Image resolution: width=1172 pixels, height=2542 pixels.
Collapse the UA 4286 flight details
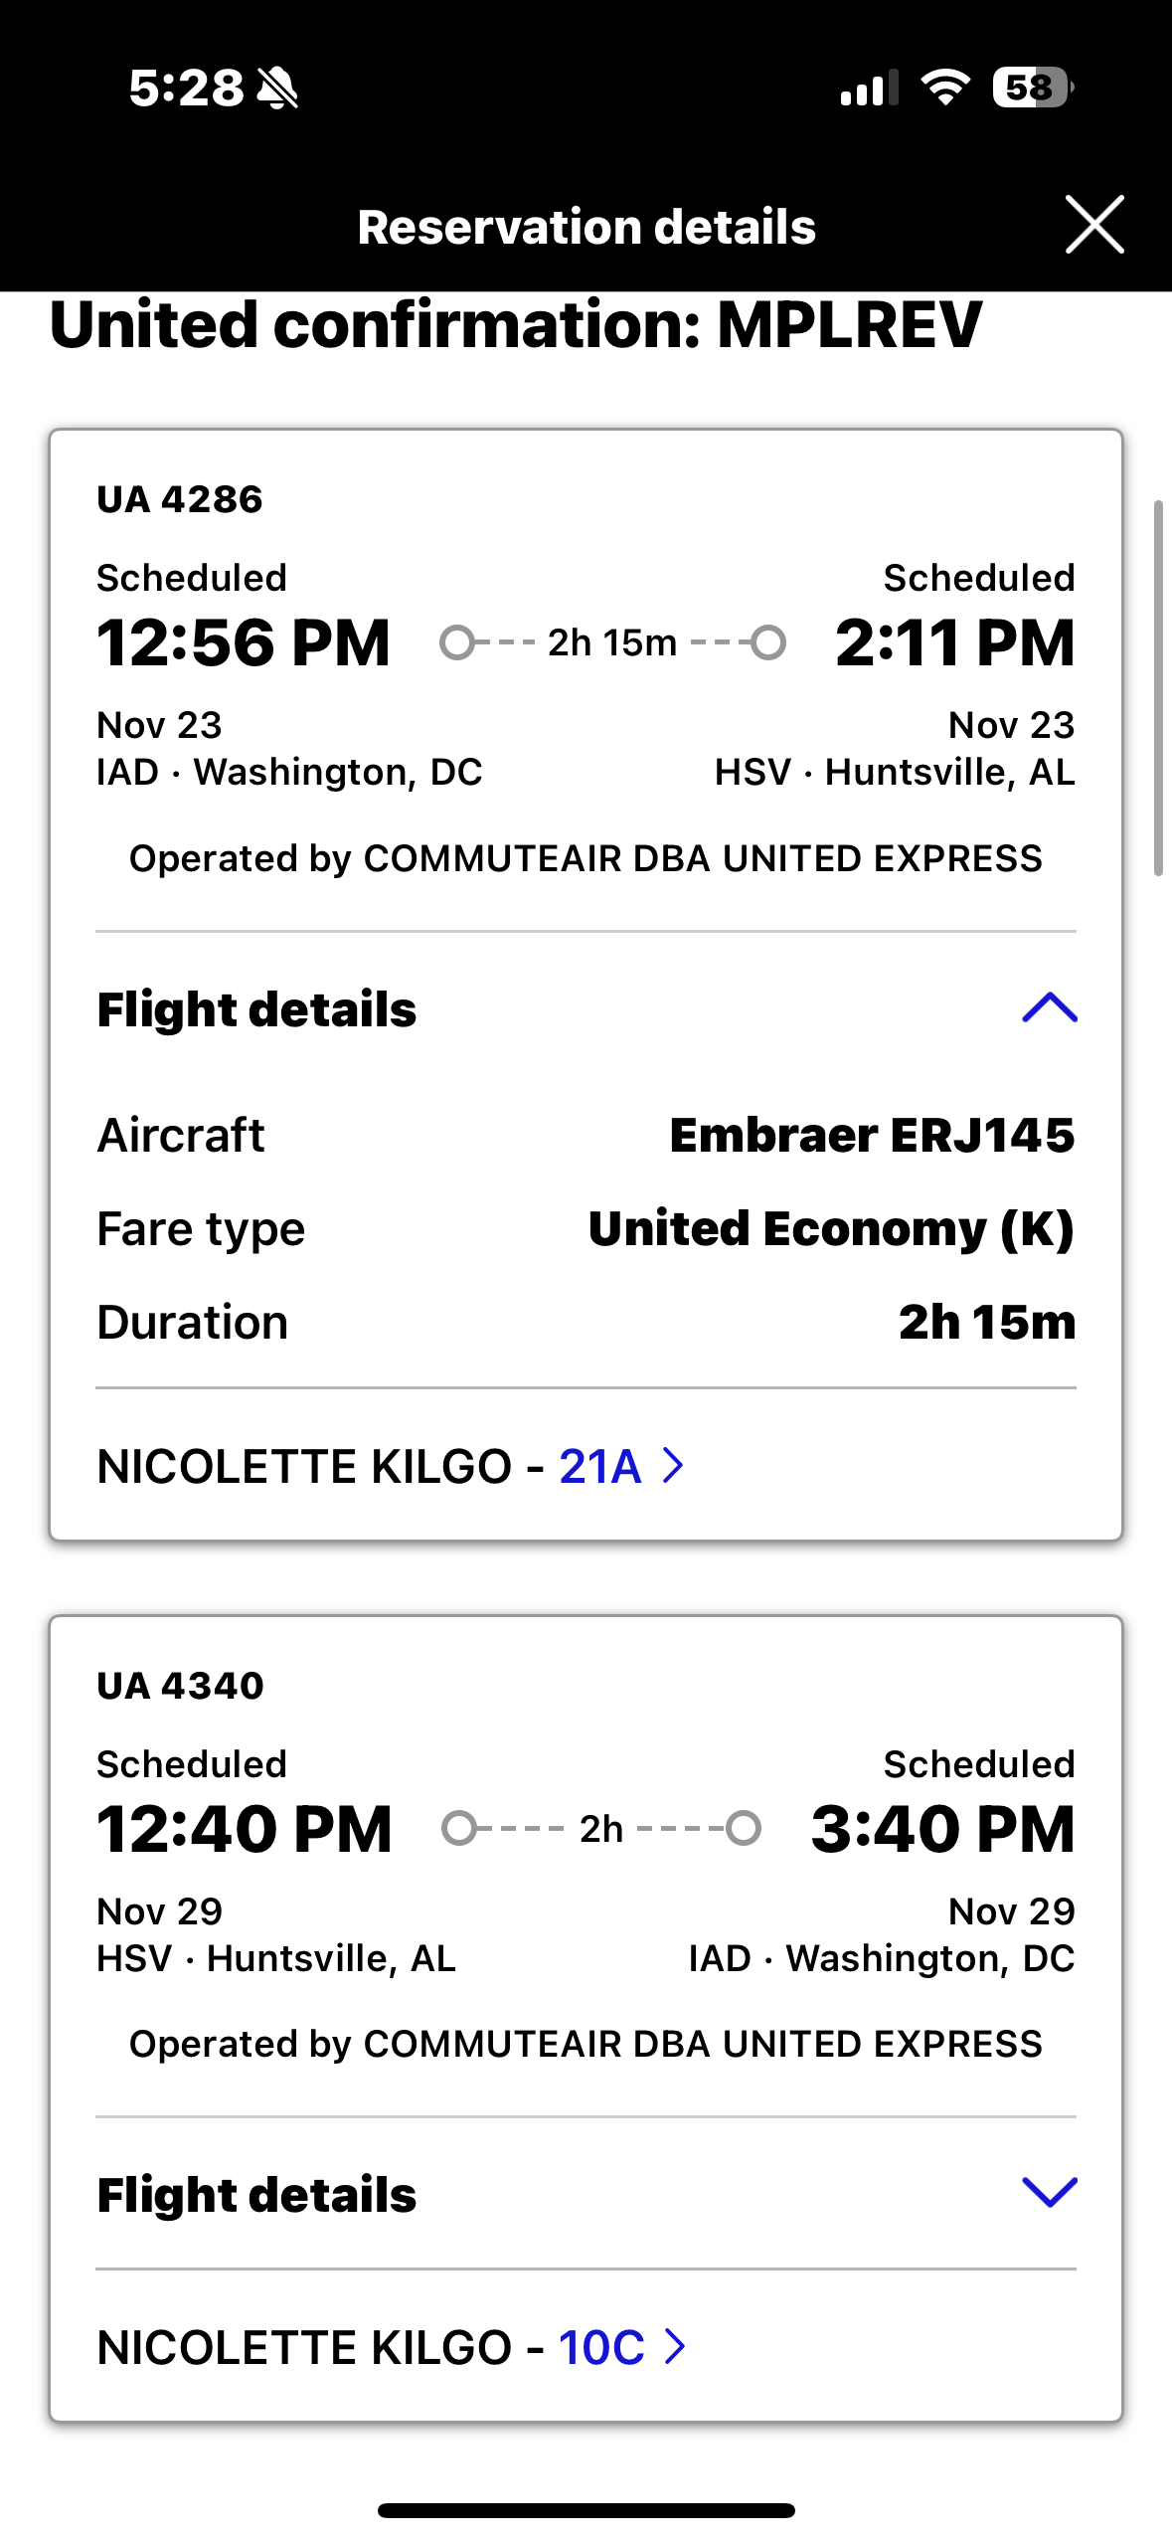point(1049,1008)
